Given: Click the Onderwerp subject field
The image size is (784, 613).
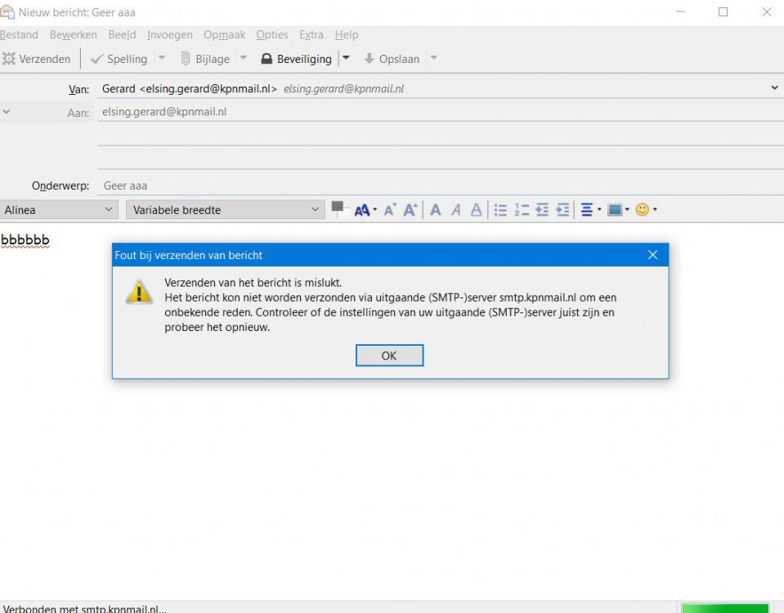Looking at the screenshot, I should (440, 186).
